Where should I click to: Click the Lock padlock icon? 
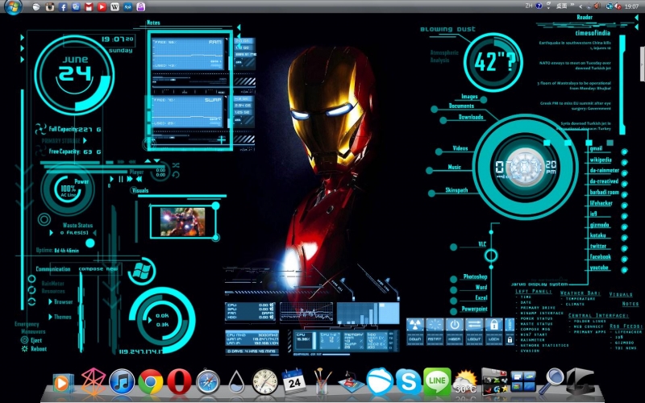495,324
